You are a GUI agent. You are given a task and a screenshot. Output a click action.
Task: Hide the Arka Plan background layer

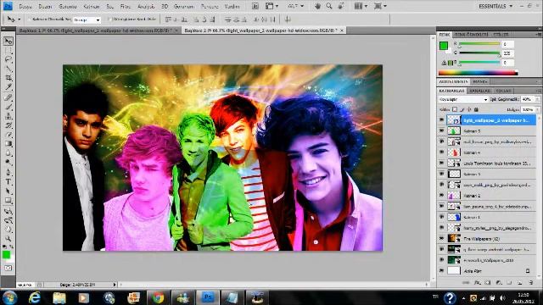coord(441,271)
